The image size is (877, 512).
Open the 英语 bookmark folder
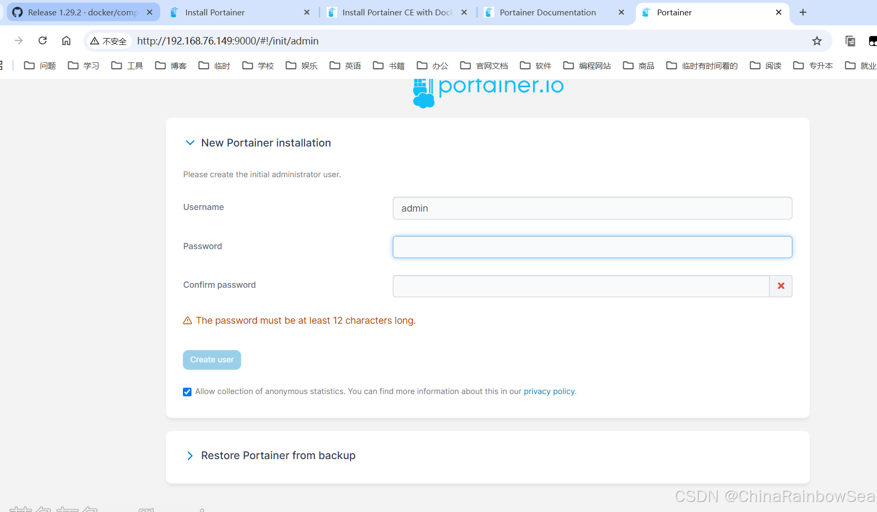point(345,66)
